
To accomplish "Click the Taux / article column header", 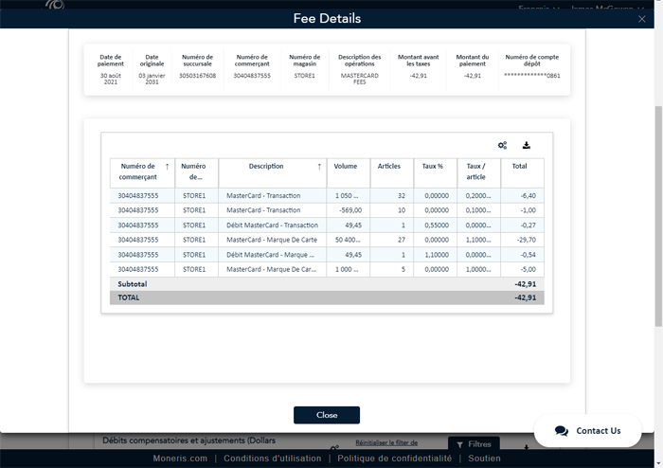I will click(x=479, y=173).
